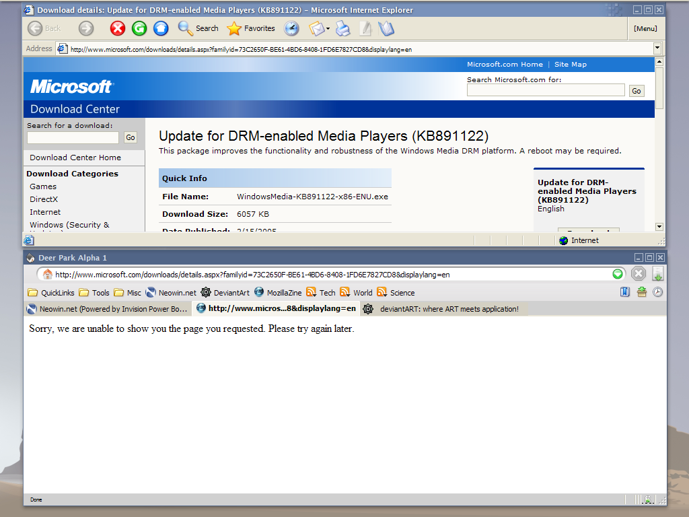The width and height of the screenshot is (689, 517).
Task: Print the page with the printer icon
Action: [x=342, y=28]
